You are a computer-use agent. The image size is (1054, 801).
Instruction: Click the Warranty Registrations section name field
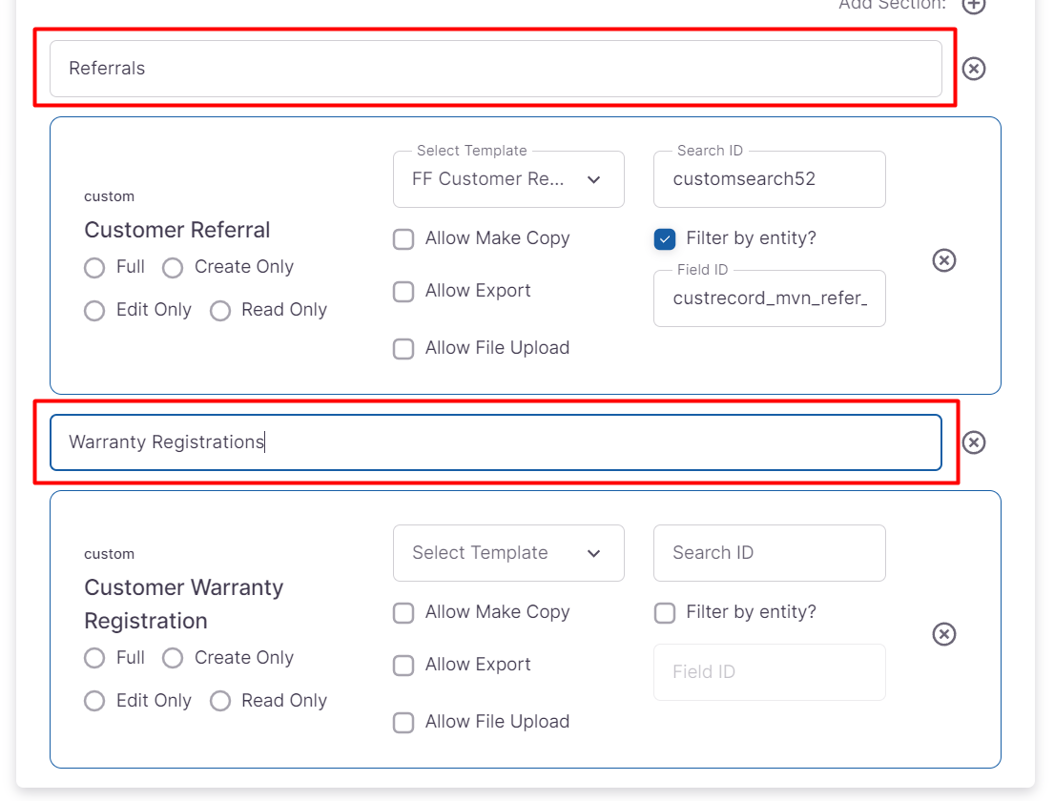click(495, 442)
